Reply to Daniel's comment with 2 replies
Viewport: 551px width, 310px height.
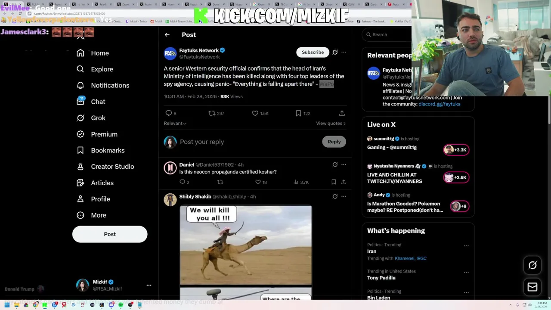182,182
